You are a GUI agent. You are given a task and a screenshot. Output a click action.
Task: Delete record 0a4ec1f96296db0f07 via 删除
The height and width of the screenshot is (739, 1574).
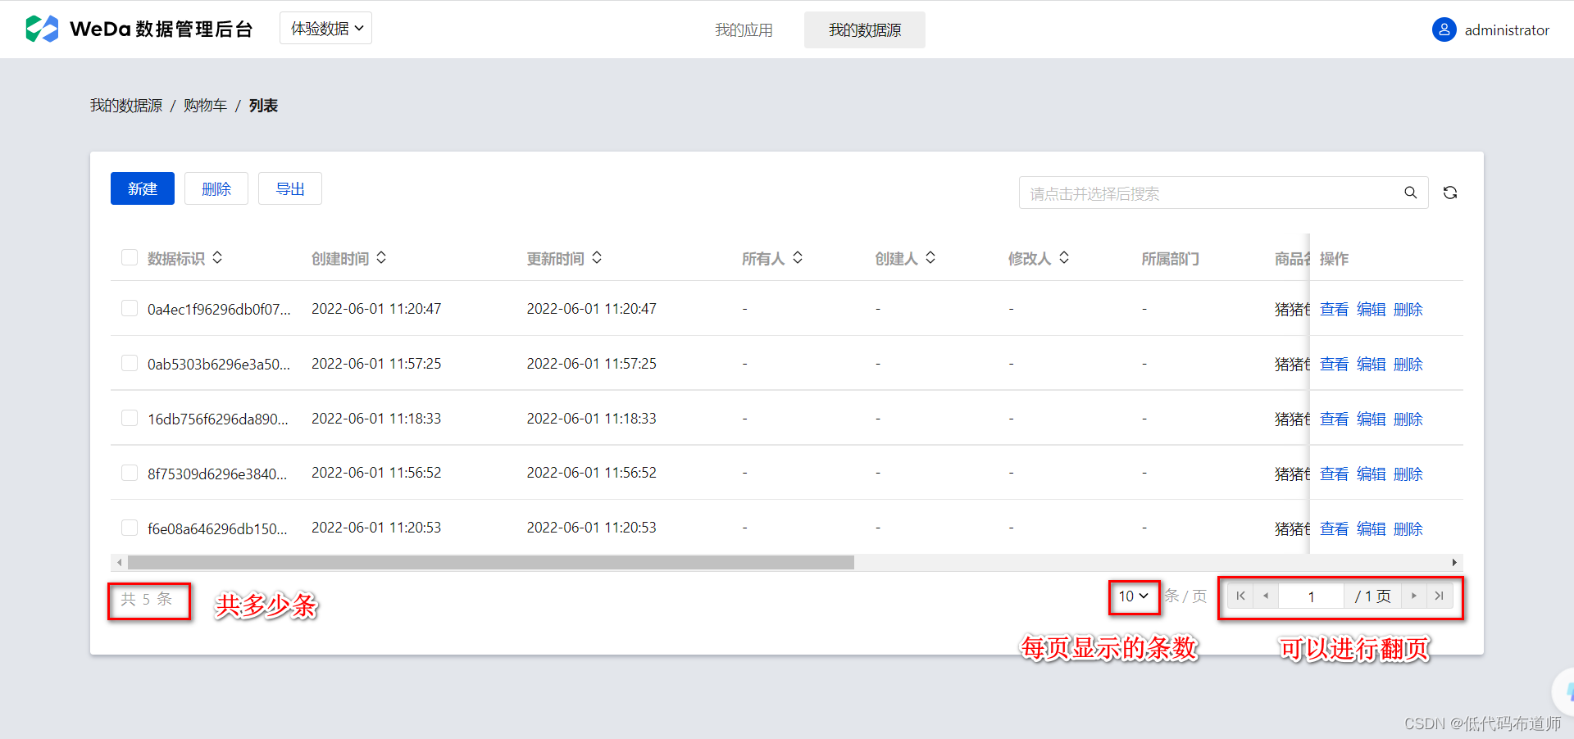(1408, 309)
